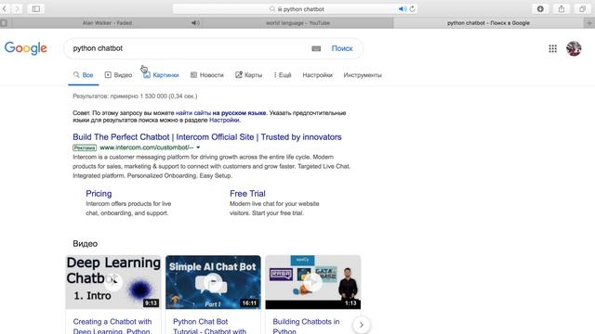This screenshot has width=595, height=334.
Task: Show next videos with carousel arrow
Action: point(362,325)
